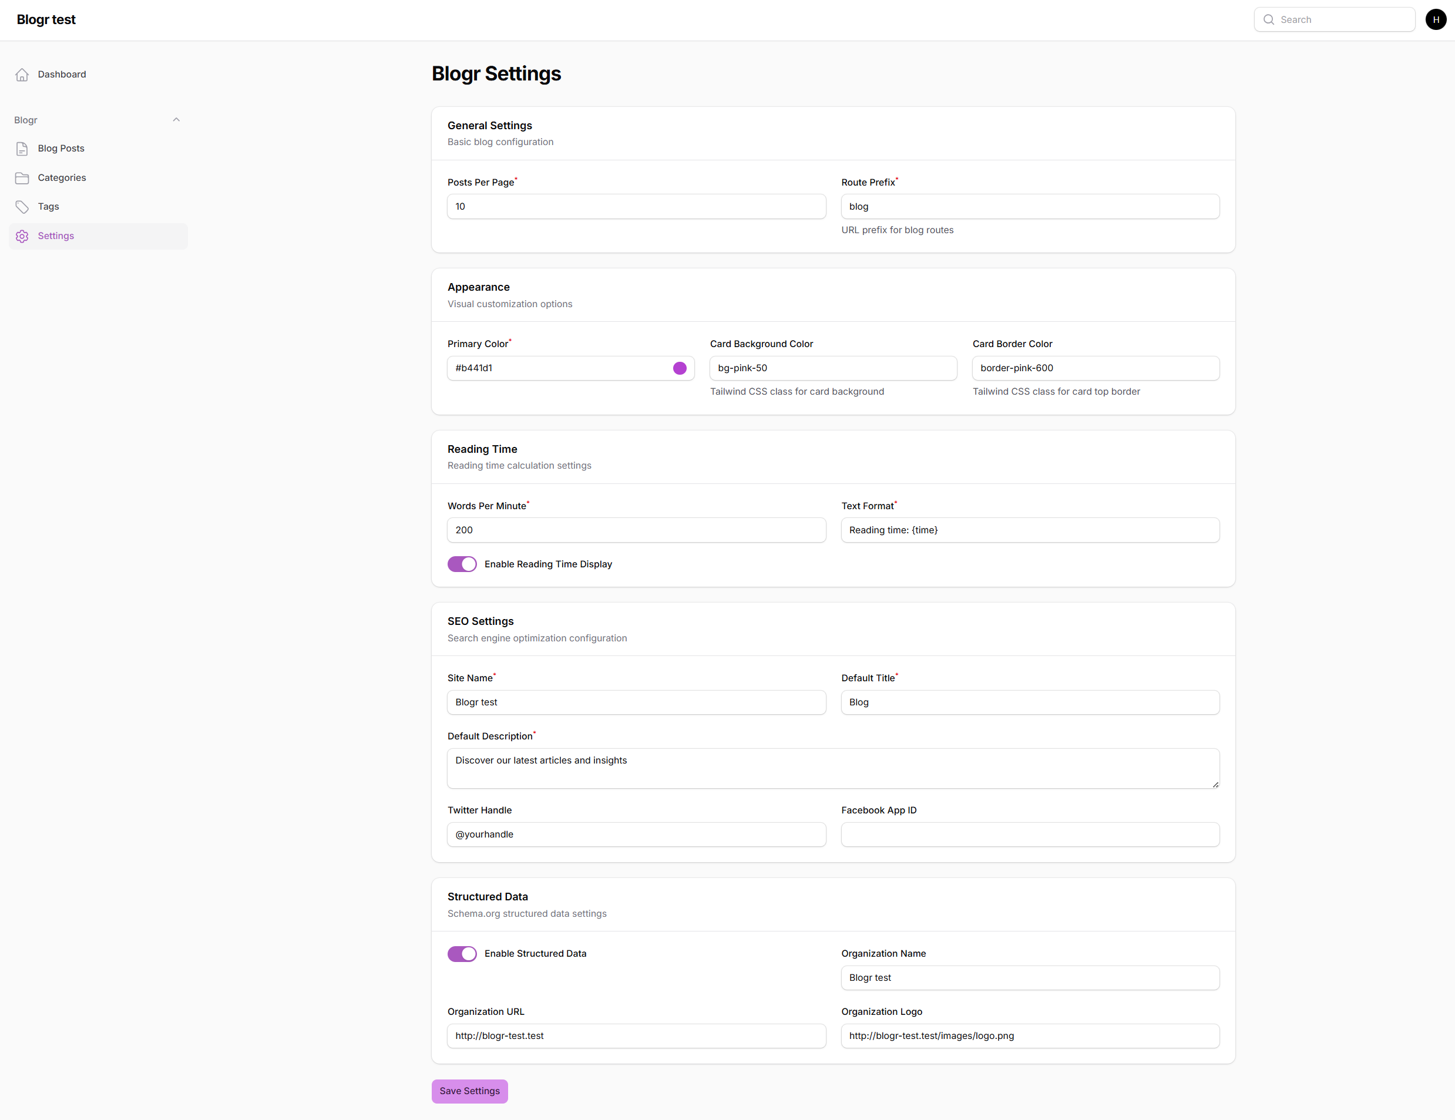Click the Blog Posts document icon
The height and width of the screenshot is (1120, 1455).
click(x=22, y=149)
